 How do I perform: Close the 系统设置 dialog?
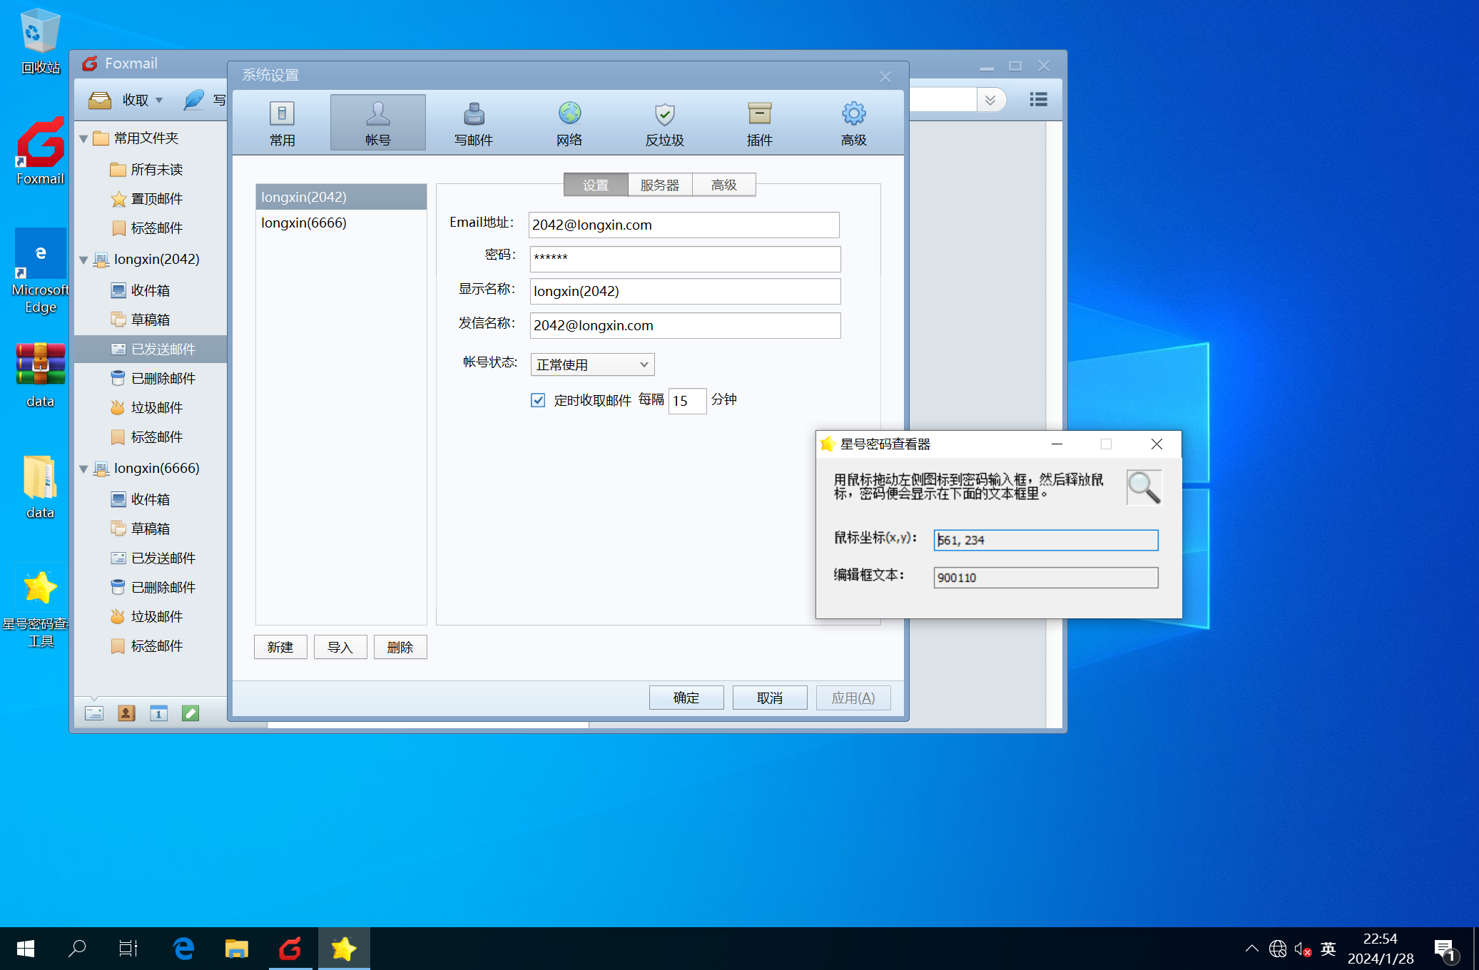pyautogui.click(x=885, y=76)
